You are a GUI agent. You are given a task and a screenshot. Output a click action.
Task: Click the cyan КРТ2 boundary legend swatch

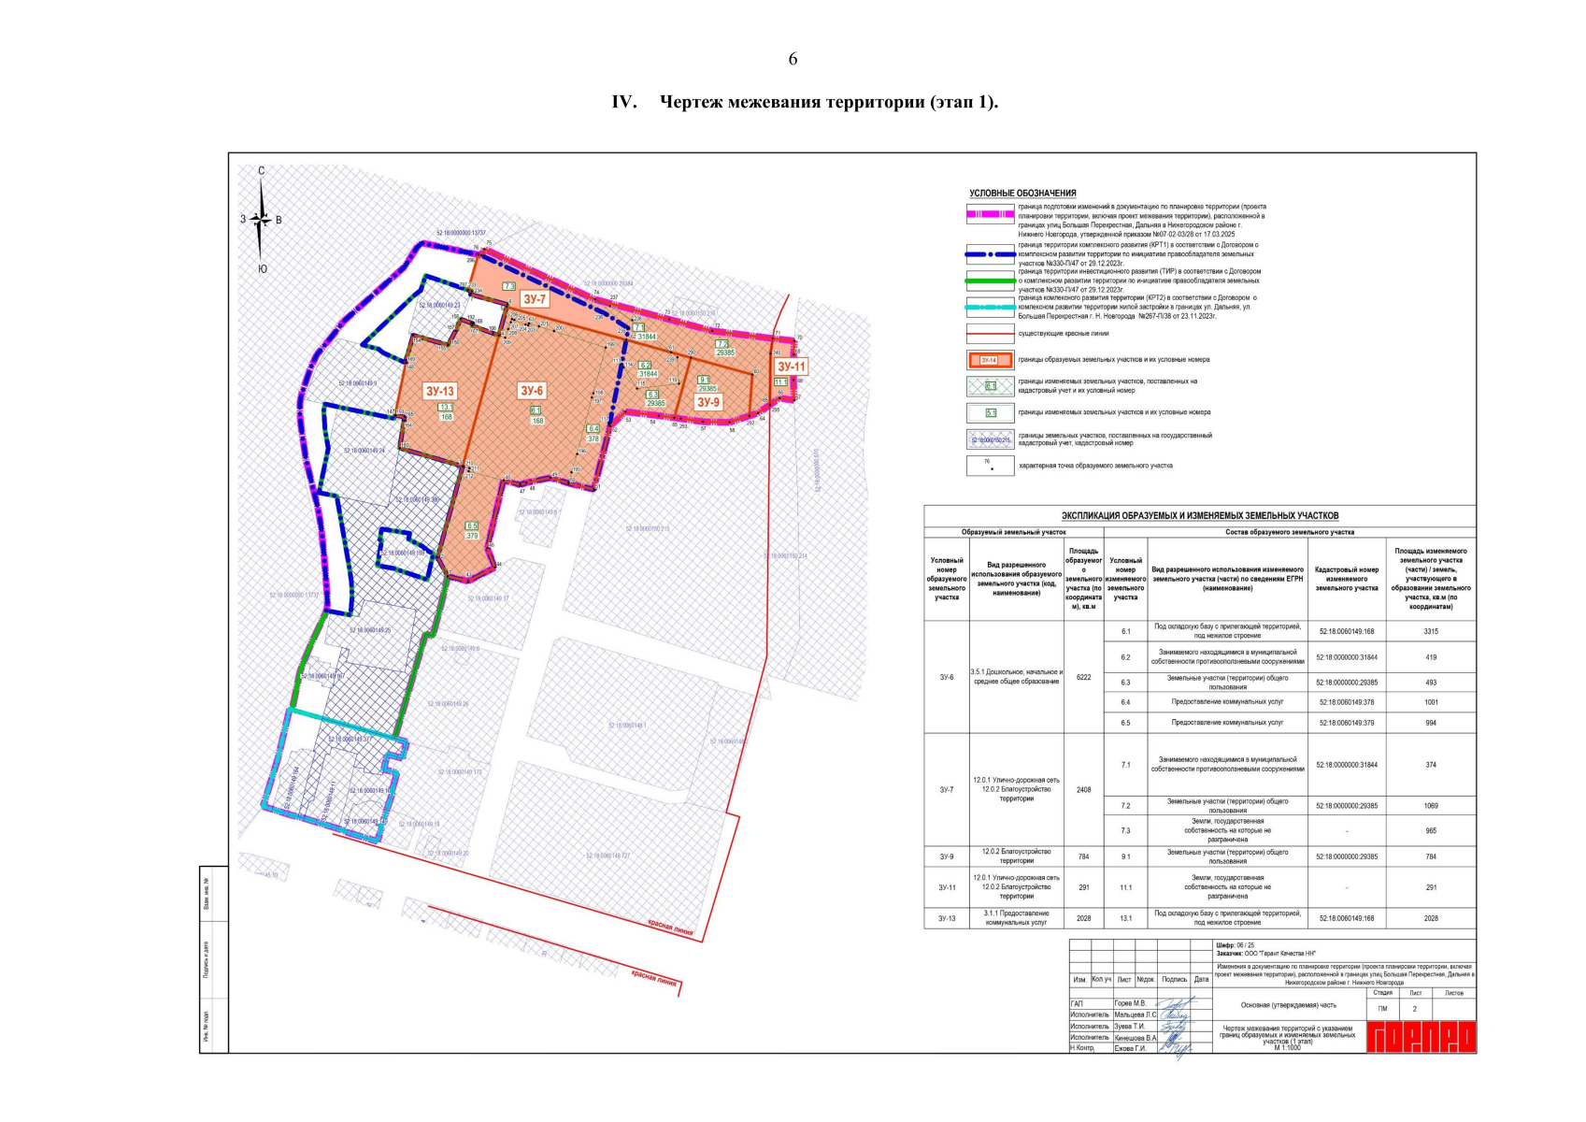pyautogui.click(x=990, y=306)
